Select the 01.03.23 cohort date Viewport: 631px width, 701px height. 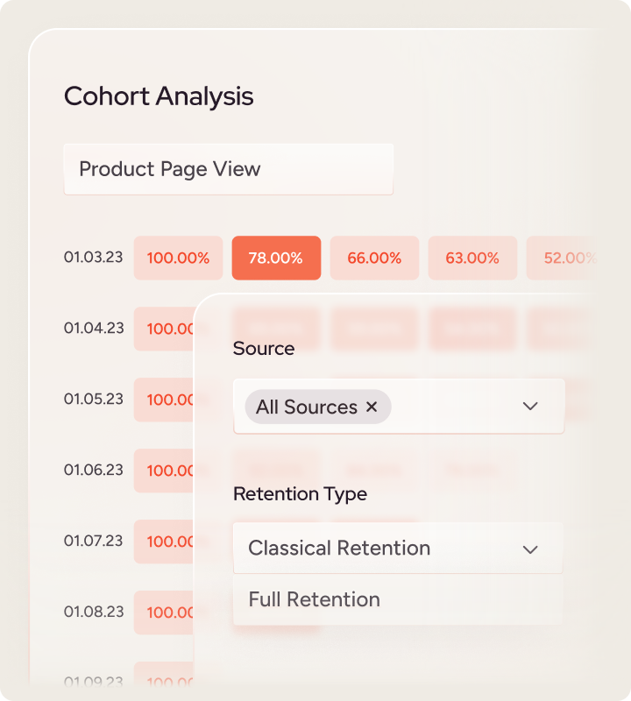(93, 258)
